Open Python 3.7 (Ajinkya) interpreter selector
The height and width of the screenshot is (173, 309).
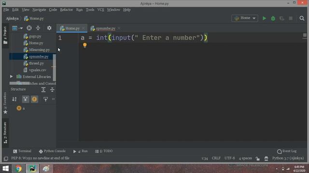(x=288, y=158)
